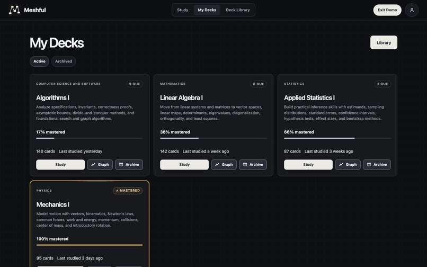The height and width of the screenshot is (267, 427).
Task: Open the Graph for Linear Algebra I
Action: 224,165
